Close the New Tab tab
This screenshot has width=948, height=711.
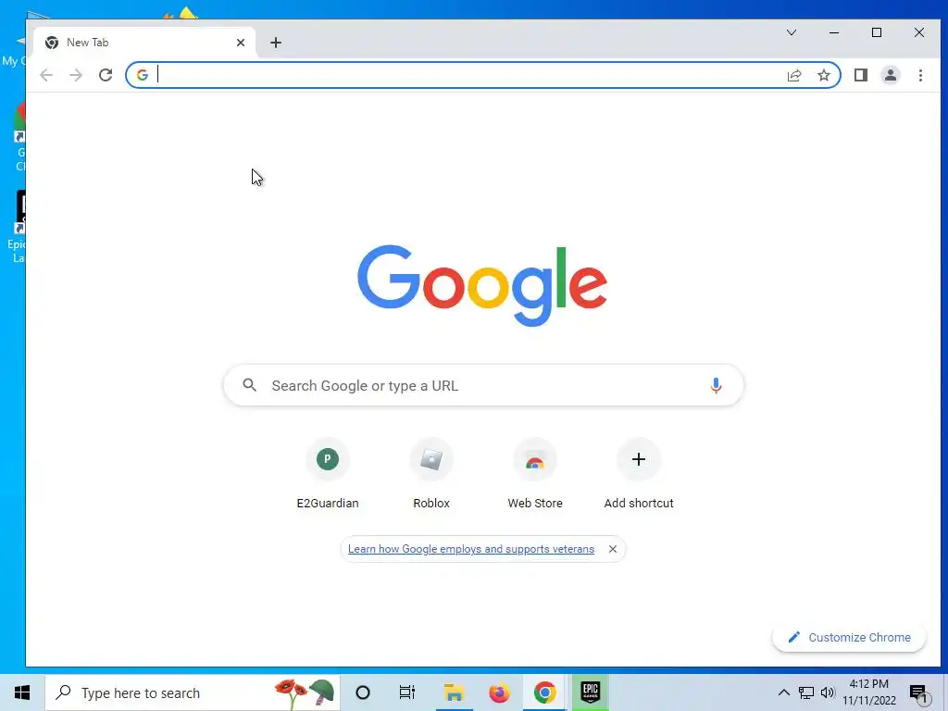point(241,43)
